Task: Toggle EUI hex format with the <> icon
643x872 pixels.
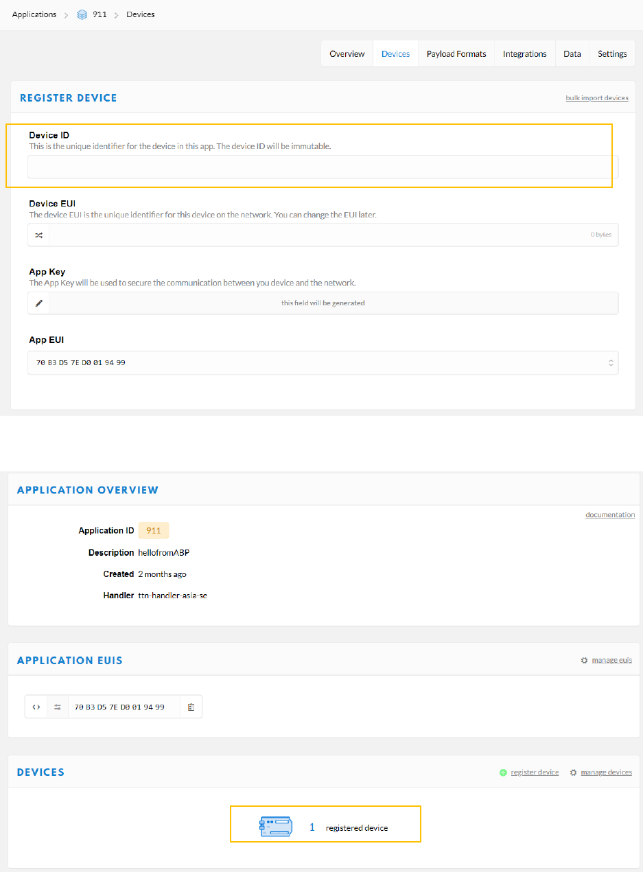Action: pyautogui.click(x=36, y=707)
